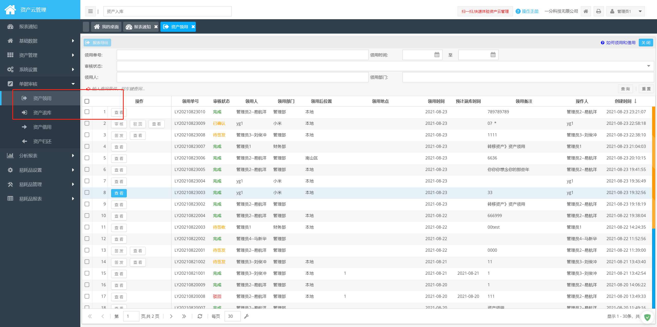The height and width of the screenshot is (327, 657).
Task: Jump to the last page with the double-right arrow
Action: pyautogui.click(x=184, y=316)
